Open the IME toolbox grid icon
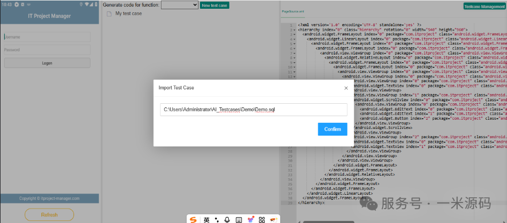 262,220
